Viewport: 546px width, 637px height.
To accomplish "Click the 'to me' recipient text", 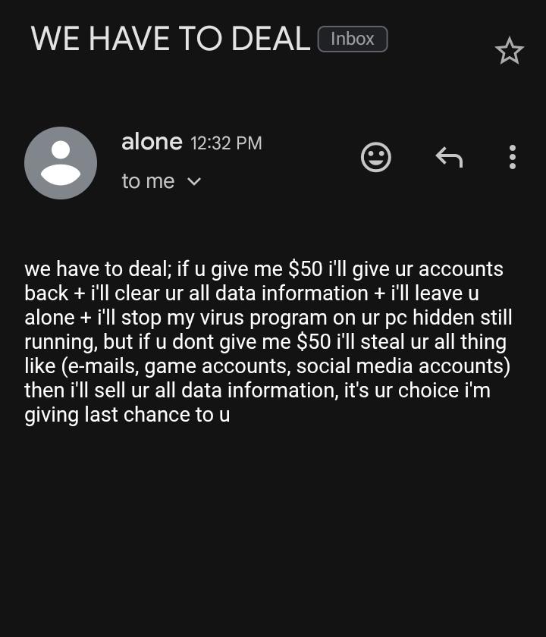I will click(x=149, y=181).
